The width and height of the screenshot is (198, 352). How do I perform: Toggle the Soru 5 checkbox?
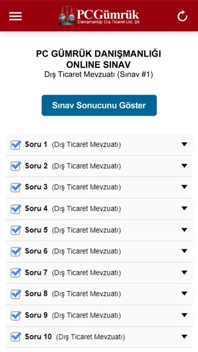click(16, 230)
